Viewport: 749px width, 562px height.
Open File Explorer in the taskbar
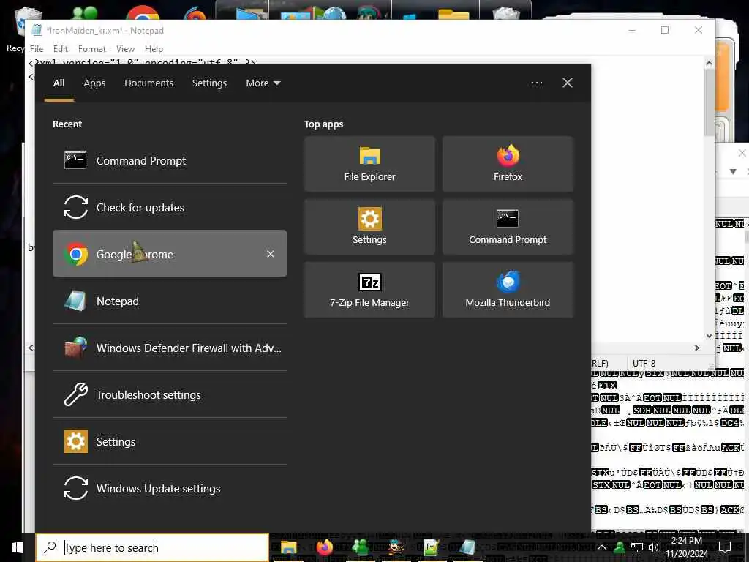288,547
